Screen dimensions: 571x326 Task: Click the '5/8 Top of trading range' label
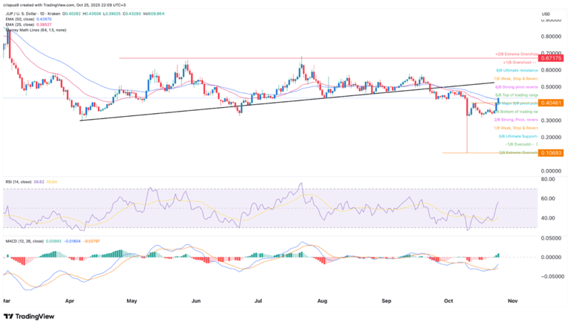(x=518, y=95)
